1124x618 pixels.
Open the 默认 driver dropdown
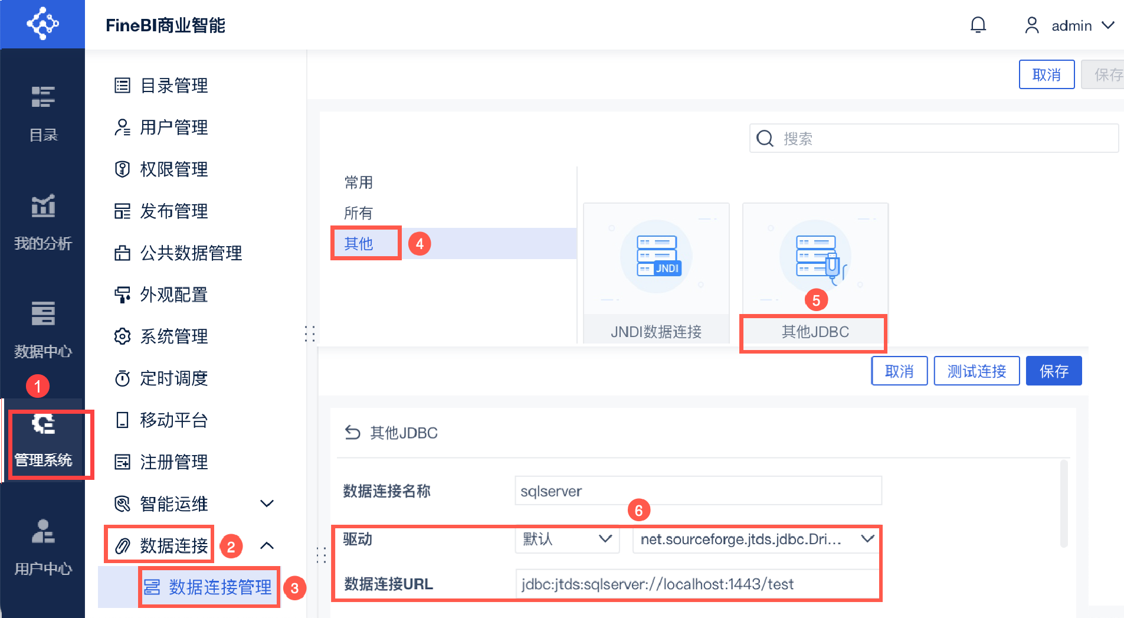tap(567, 539)
